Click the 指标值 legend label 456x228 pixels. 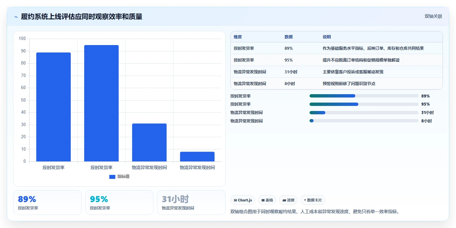(x=123, y=177)
